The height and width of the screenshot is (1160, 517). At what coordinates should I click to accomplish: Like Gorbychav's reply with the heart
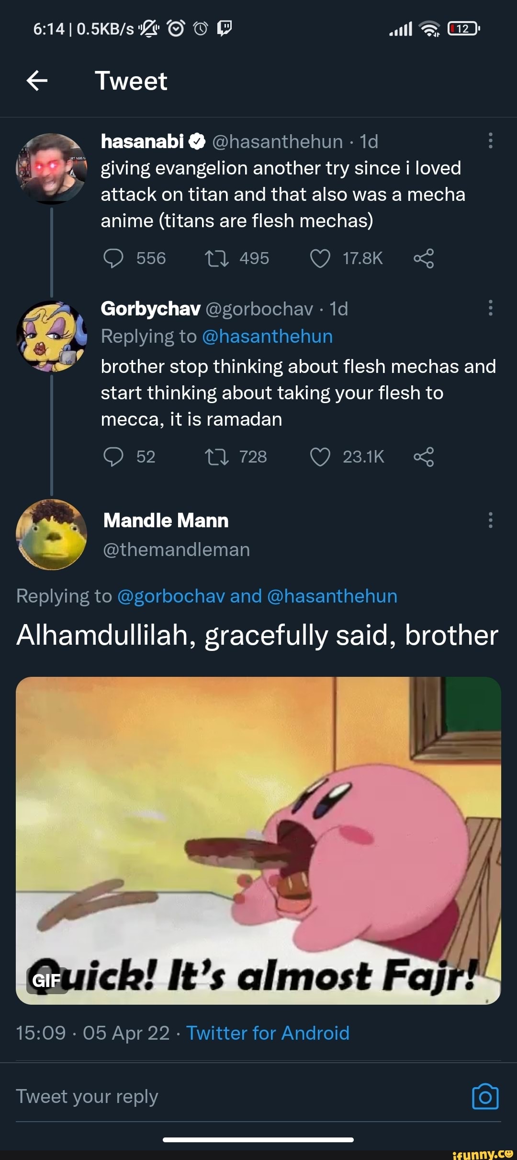pyautogui.click(x=321, y=456)
